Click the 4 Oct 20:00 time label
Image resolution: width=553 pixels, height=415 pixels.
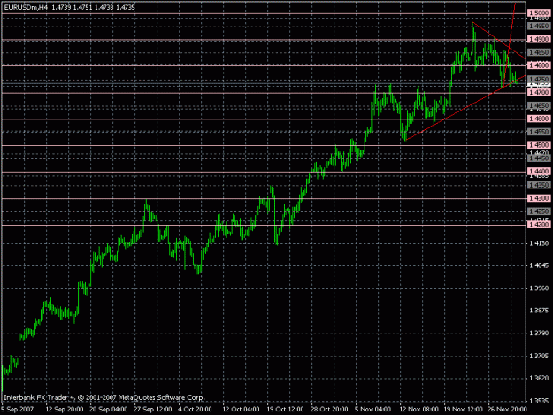coord(195,410)
